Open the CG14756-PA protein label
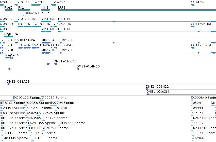The image size is (216, 142). 201,45
